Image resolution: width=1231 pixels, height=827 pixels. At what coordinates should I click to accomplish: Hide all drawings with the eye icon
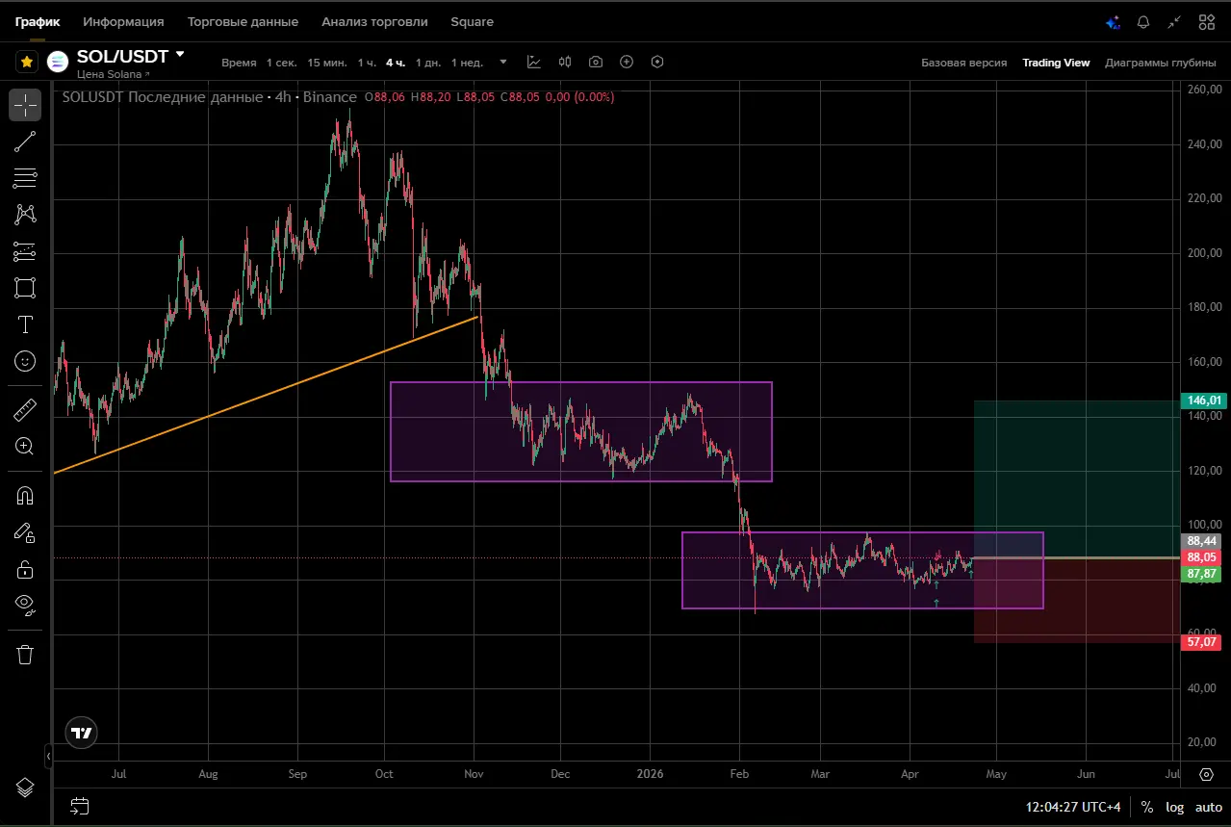point(25,606)
